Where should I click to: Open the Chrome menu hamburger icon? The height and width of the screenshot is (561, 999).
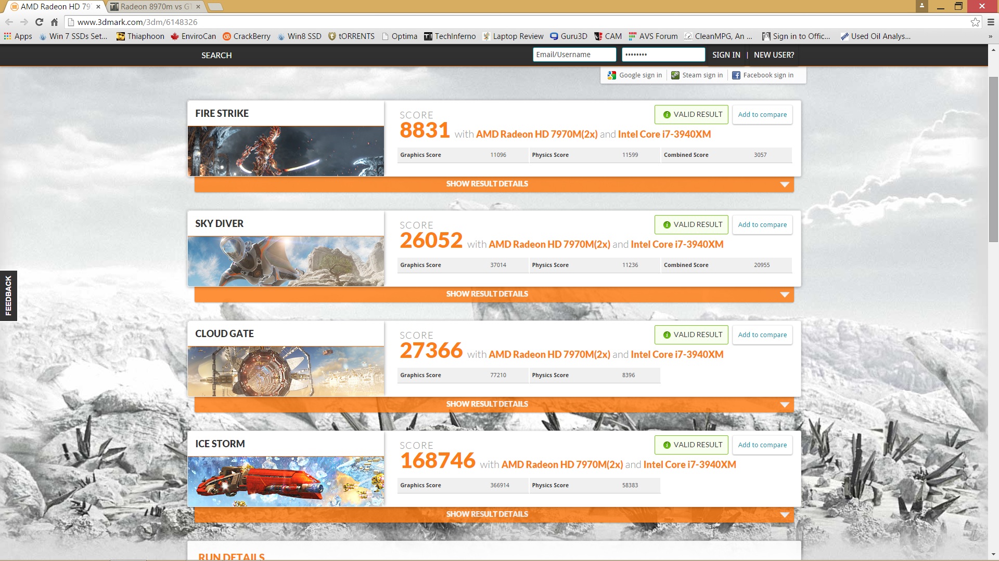coord(991,22)
